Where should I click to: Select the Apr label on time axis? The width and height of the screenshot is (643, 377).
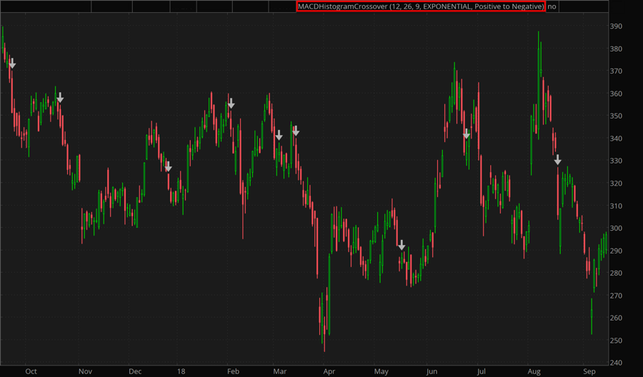[x=329, y=371]
